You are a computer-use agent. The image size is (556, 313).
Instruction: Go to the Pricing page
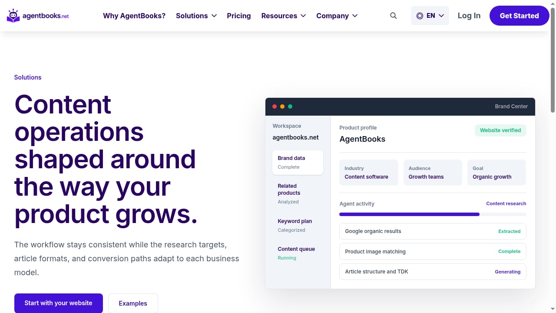pyautogui.click(x=239, y=16)
